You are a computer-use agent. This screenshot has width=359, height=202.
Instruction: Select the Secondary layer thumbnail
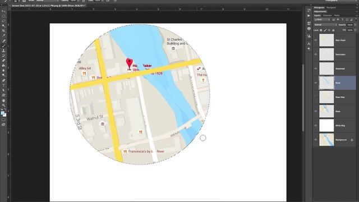(x=326, y=54)
